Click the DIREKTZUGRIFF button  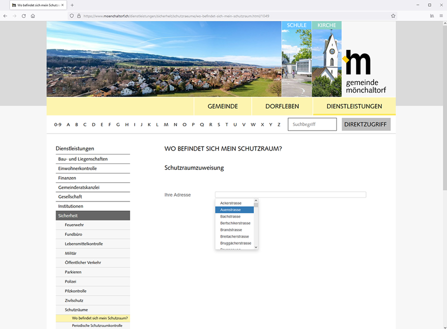pyautogui.click(x=366, y=124)
